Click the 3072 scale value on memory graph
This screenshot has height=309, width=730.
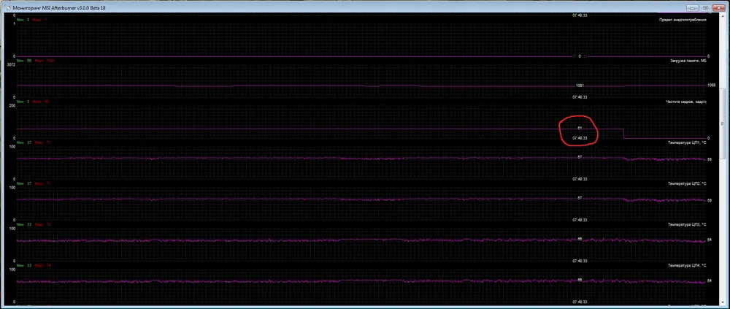click(x=10, y=65)
